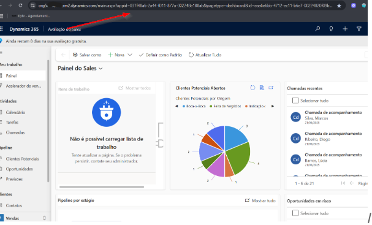The width and height of the screenshot is (372, 225).
Task: Open the site information icon in the address bar
Action: 33,6
